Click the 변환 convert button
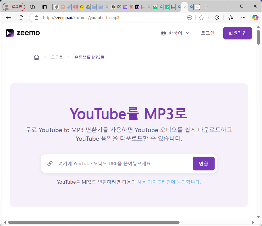This screenshot has height=226, width=262. pos(203,164)
